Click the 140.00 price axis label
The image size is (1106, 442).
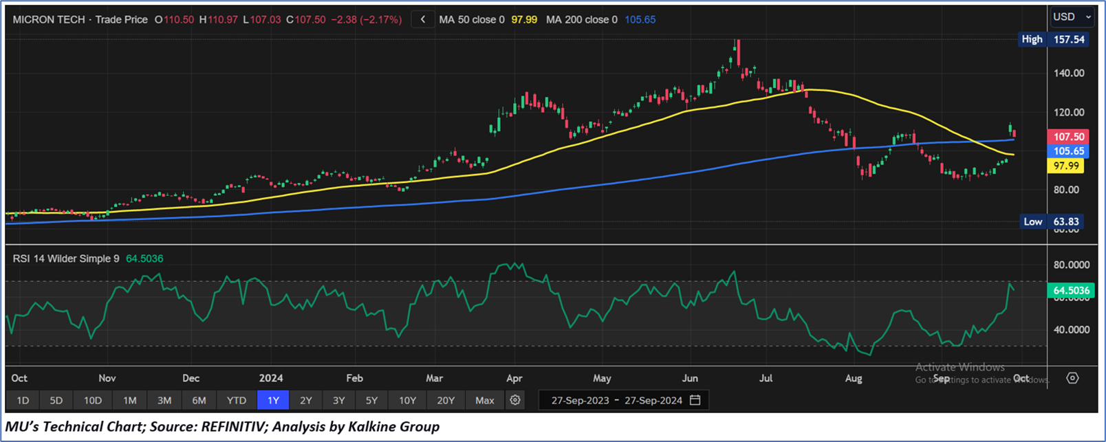(1069, 73)
